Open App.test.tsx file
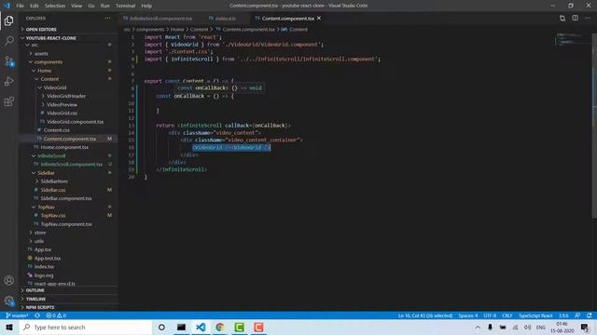597x335 pixels. pos(48,258)
